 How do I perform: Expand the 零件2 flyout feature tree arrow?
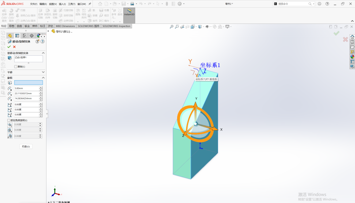pos(48,31)
